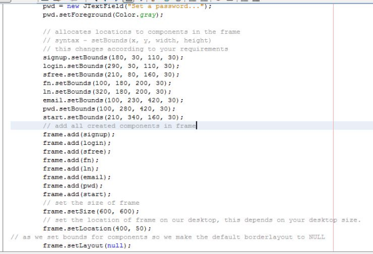Image resolution: width=373 pixels, height=254 pixels.
Task: Click the frame.add(ln) line
Action: coord(71,168)
